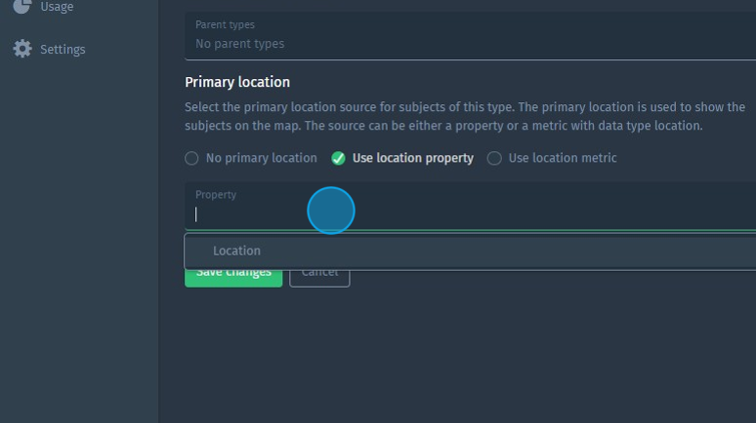Click the small 'Property' field label
756x423 pixels.
(216, 195)
